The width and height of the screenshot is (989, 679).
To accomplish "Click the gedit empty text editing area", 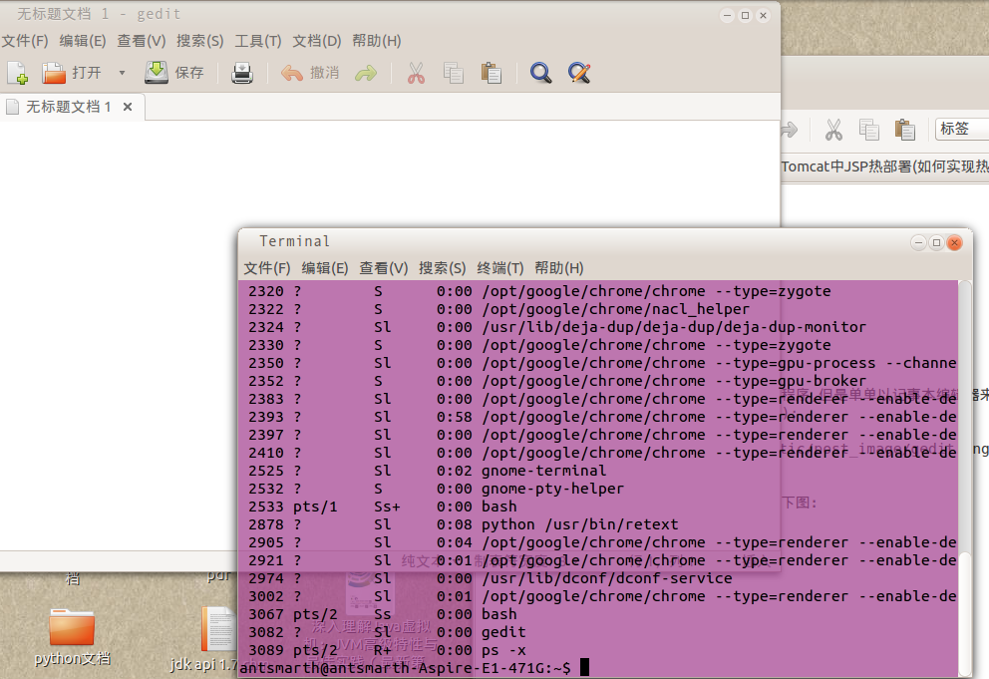I will 390,173.
